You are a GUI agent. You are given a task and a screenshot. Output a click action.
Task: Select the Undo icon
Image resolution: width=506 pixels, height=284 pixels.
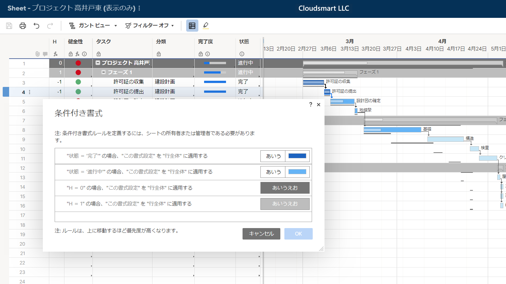point(36,25)
